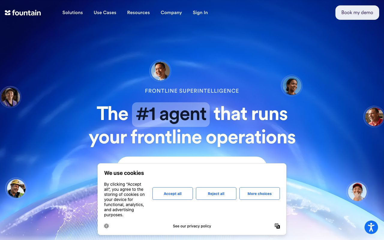Open the Solutions menu
Viewport: 384px width, 240px height.
coord(73,13)
